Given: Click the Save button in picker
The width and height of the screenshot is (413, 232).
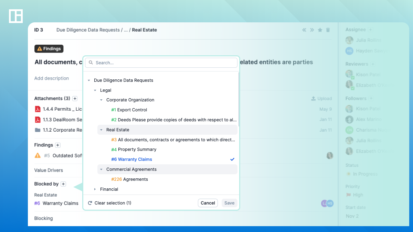Looking at the screenshot, I should [230, 203].
